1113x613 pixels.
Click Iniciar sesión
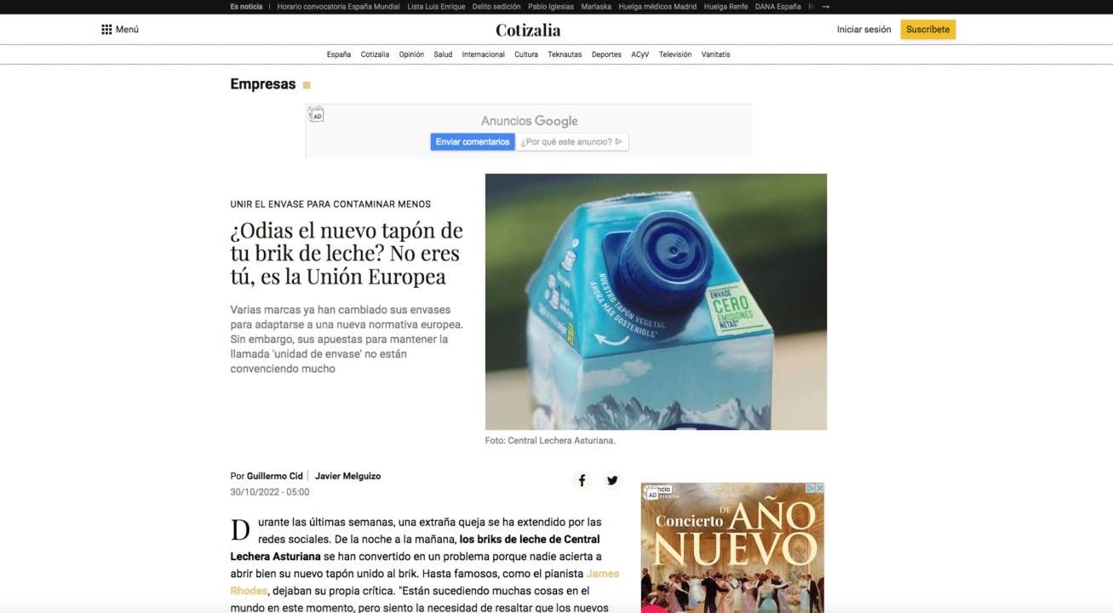[x=863, y=29]
